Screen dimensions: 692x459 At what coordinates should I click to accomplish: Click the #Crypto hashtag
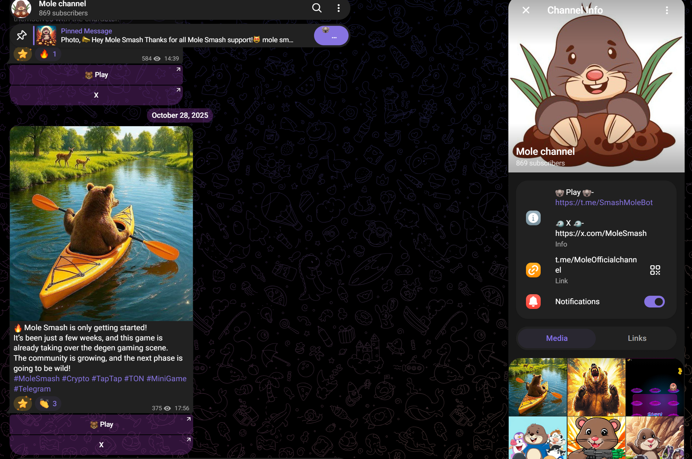[76, 379]
